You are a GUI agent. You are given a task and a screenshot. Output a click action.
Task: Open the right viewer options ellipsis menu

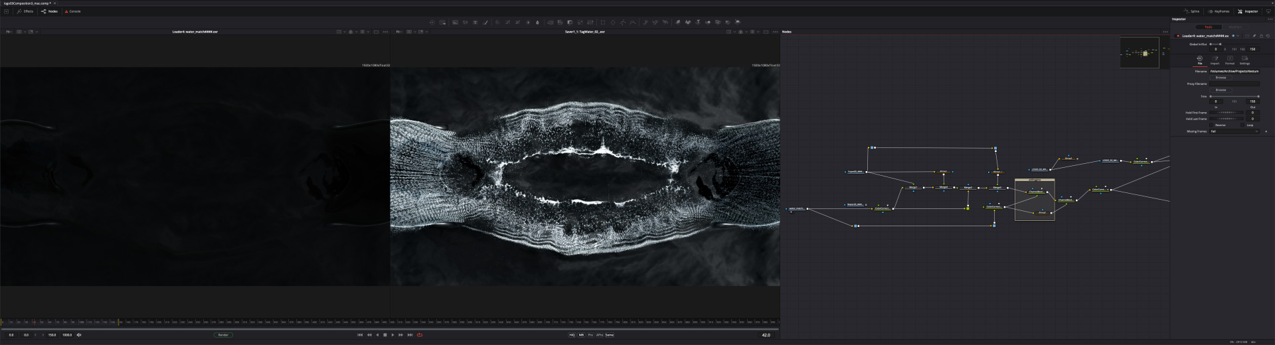coord(775,32)
